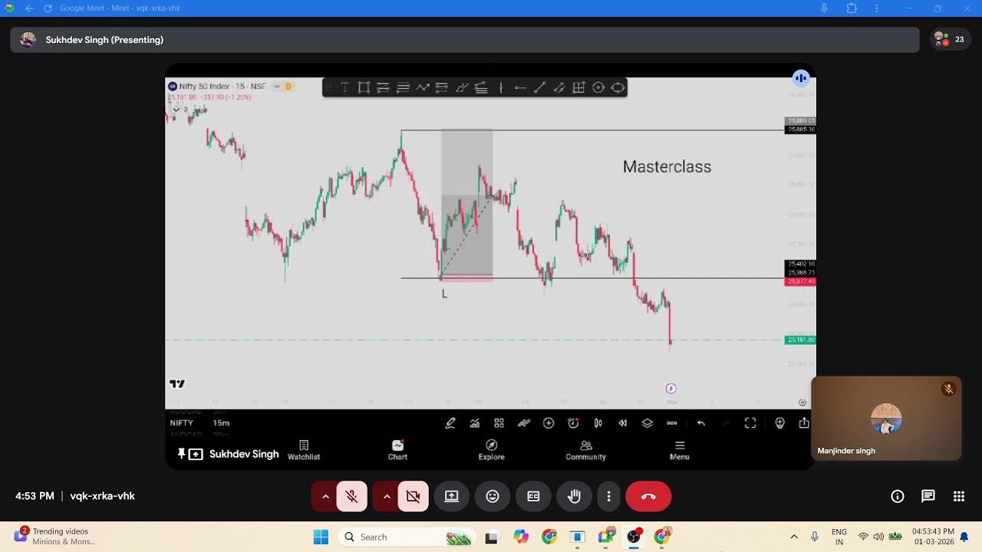982x552 pixels.
Task: Share the chart via export icon
Action: [804, 423]
